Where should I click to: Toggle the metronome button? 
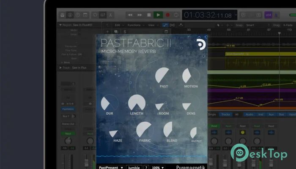point(276,15)
